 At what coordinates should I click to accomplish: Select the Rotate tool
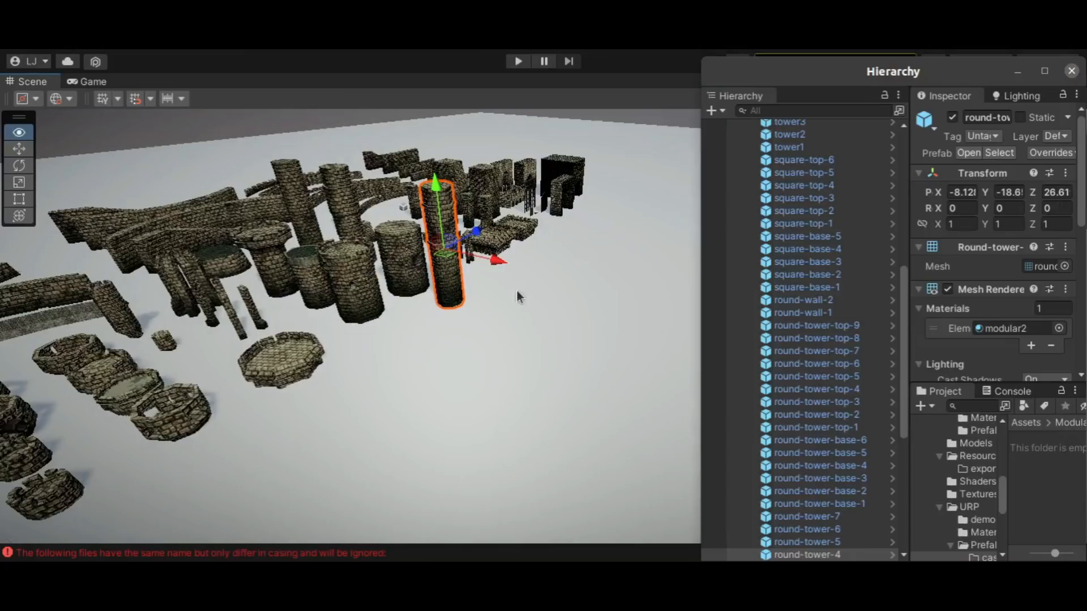(x=19, y=165)
